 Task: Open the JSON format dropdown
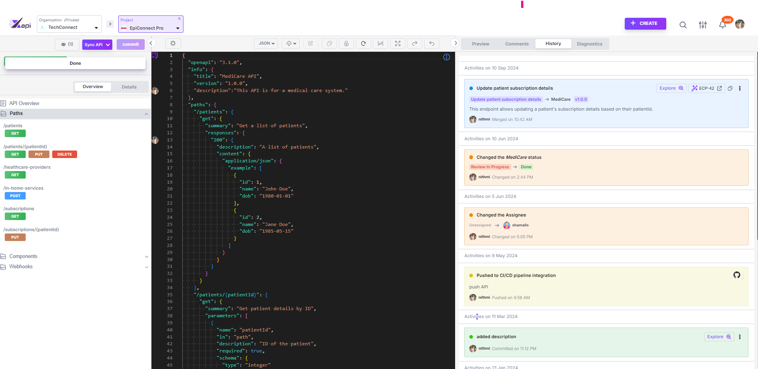267,43
